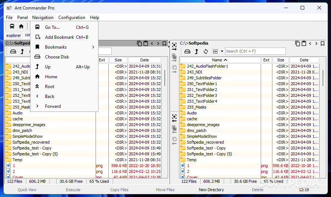Viewport: 331px width, 197px height.
Task: Go up a directory in left panel
Action: coord(22,52)
